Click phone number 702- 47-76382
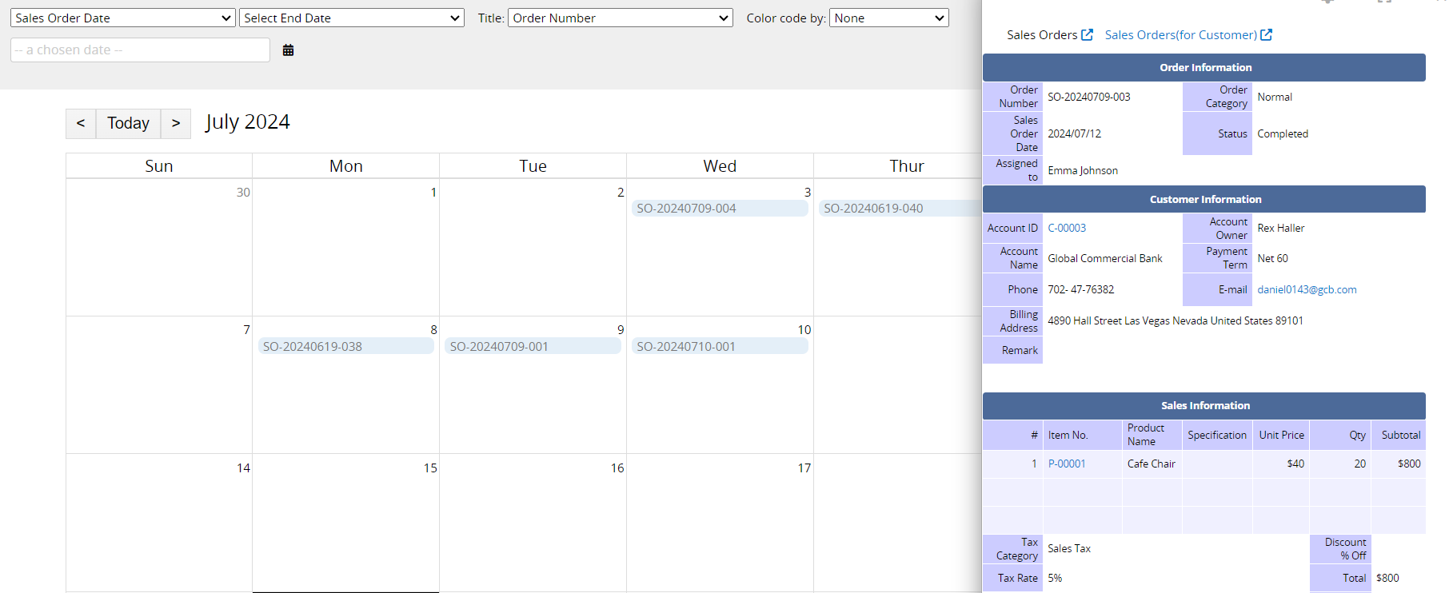The height and width of the screenshot is (593, 1449). (x=1080, y=289)
